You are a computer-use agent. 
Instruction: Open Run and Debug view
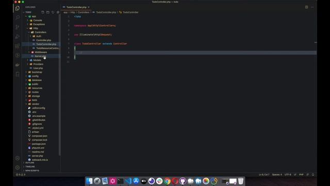point(18,36)
